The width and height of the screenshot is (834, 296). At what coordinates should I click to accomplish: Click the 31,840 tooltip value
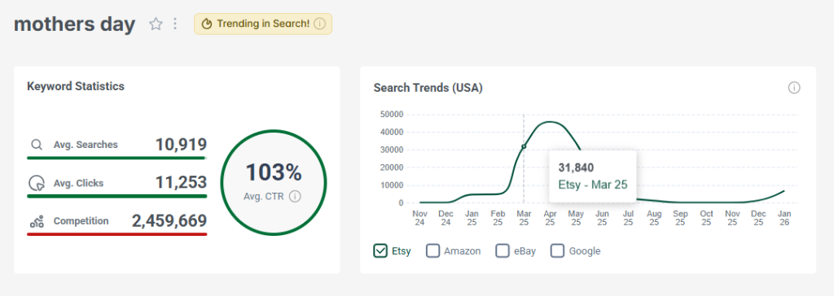coord(576,168)
